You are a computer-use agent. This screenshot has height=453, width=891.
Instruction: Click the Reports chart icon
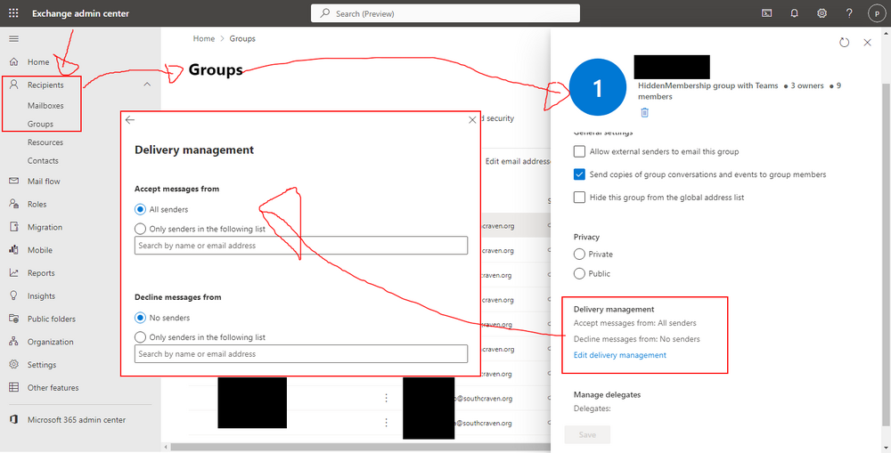(14, 273)
